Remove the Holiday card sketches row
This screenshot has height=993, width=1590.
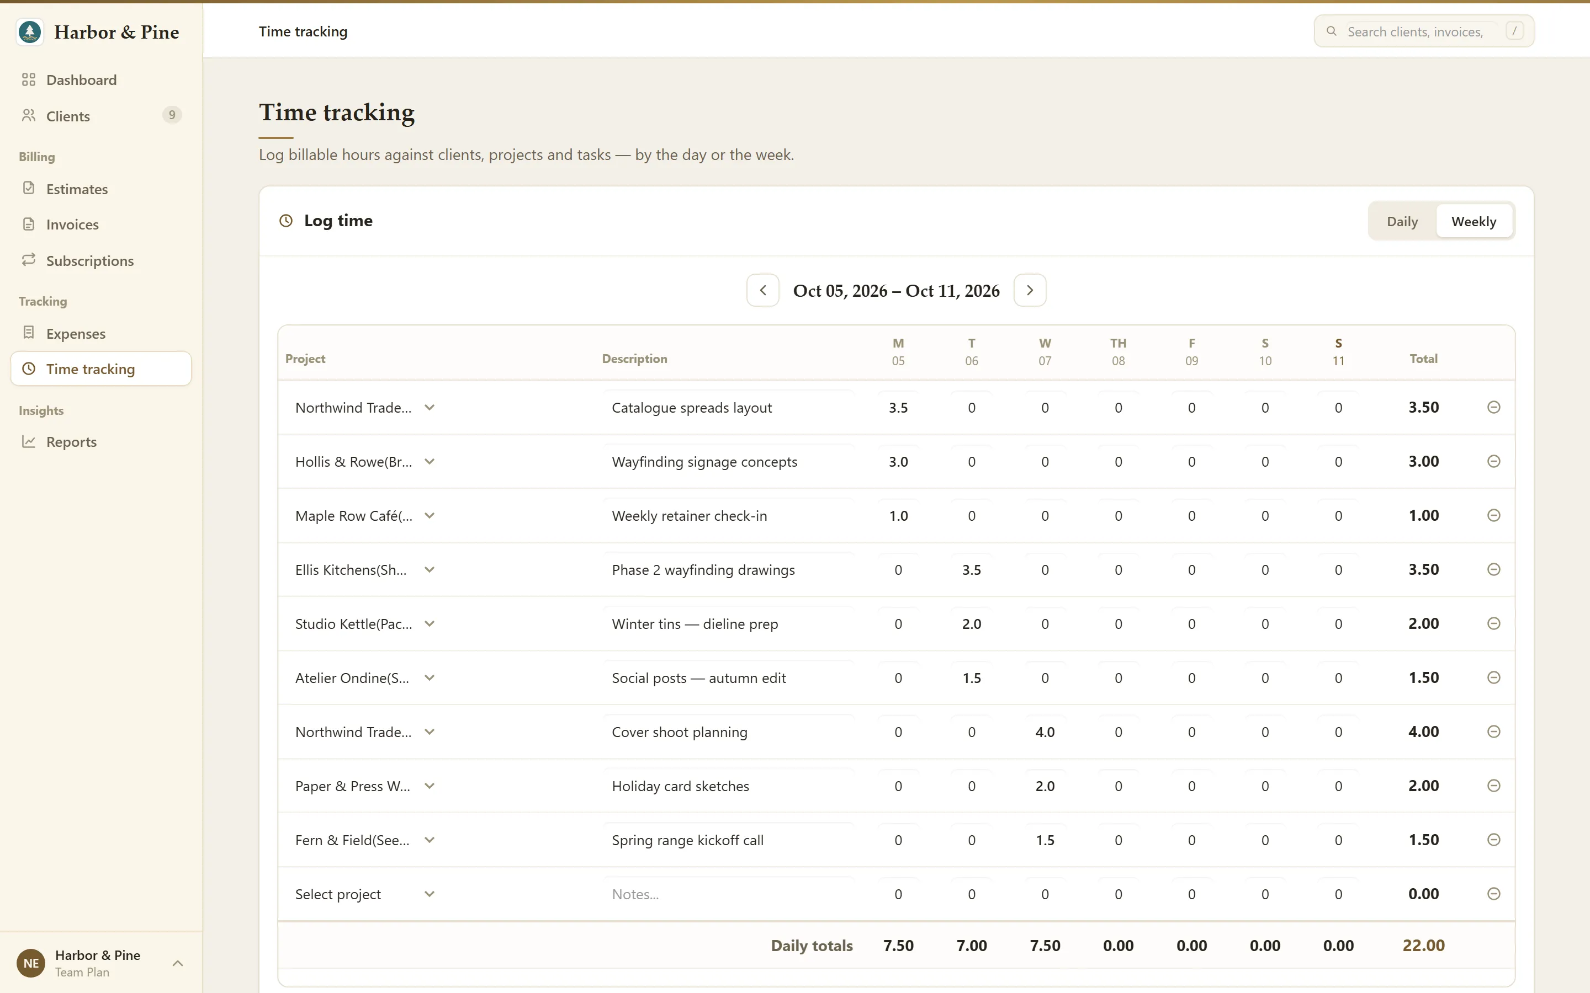tap(1493, 786)
